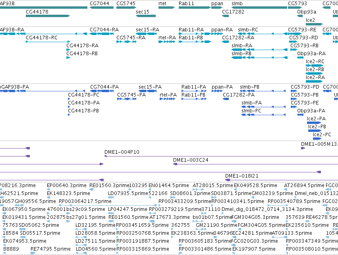The width and height of the screenshot is (338, 255).
Task: Select the CG17282-PA protein label
Action: pyautogui.click(x=239, y=95)
